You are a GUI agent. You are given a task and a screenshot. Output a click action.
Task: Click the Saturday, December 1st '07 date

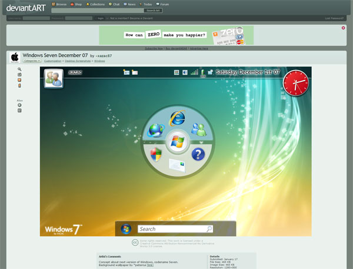tap(248, 72)
